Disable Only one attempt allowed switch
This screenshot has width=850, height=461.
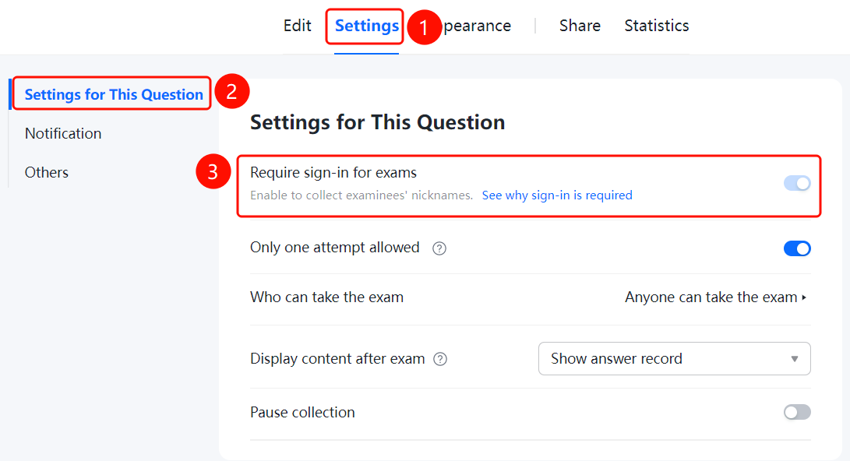pyautogui.click(x=797, y=248)
